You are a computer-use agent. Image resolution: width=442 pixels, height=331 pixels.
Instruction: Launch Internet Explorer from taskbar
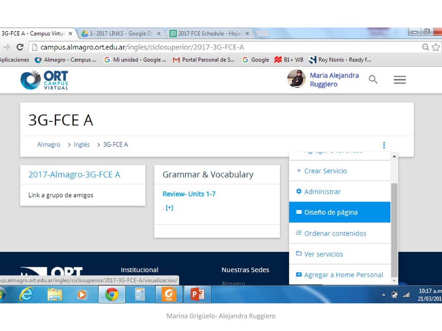(x=26, y=294)
